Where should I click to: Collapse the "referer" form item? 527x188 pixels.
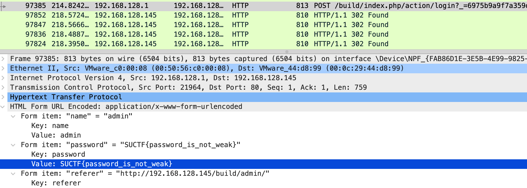(13, 174)
